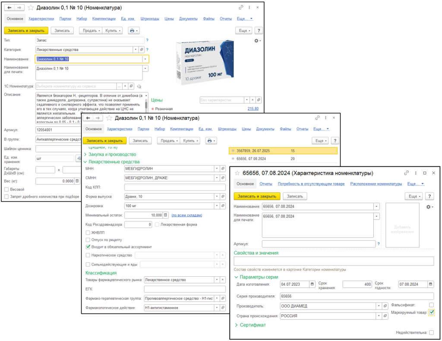442x341 pixels.
Task: Open the calendar picker for Дата изготовления
Action: [x=312, y=284]
